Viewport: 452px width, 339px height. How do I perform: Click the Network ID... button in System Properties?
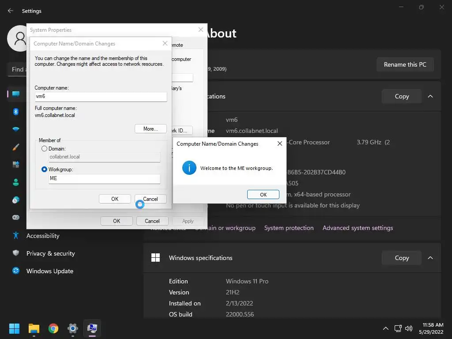[x=182, y=130]
